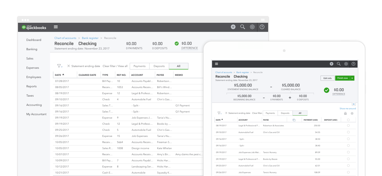Click the plus Create icon in desktop header
382x176 pixels.
pyautogui.click(x=233, y=27)
